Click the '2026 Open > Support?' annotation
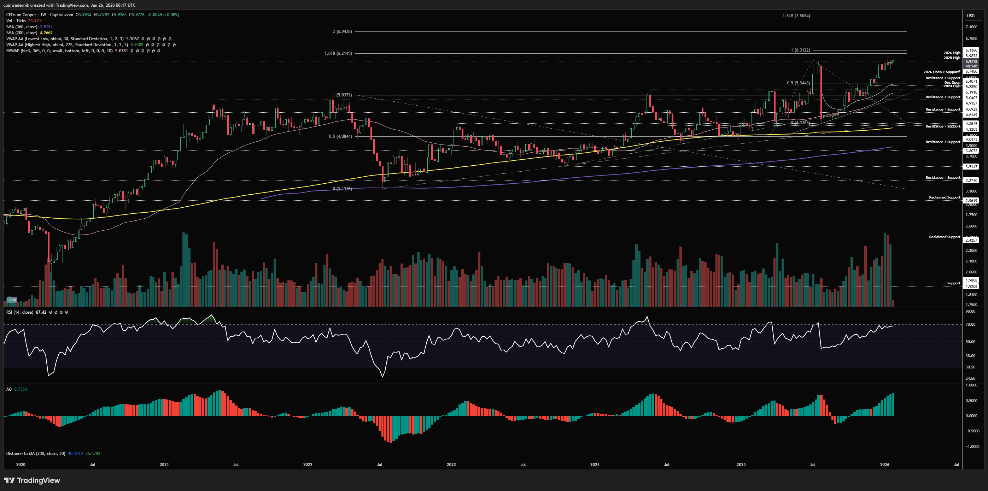The height and width of the screenshot is (491, 988). click(x=942, y=72)
